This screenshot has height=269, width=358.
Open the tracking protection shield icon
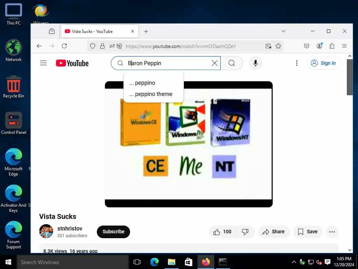[x=92, y=46]
